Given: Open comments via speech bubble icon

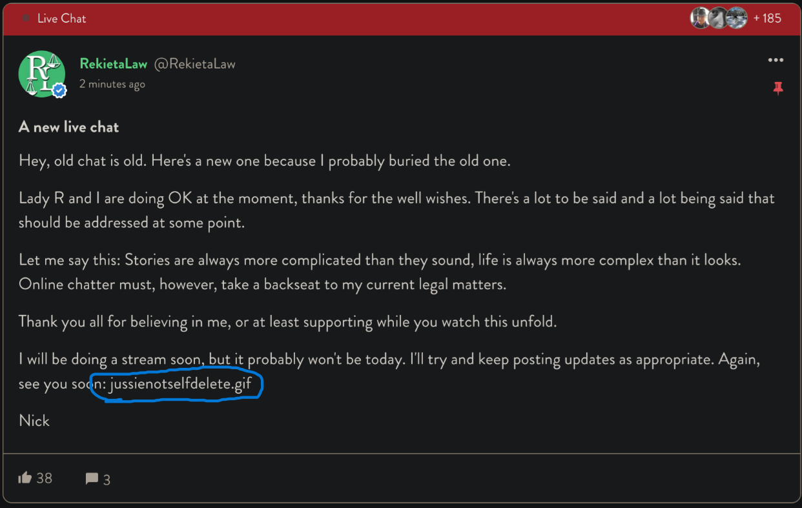Looking at the screenshot, I should pos(92,479).
